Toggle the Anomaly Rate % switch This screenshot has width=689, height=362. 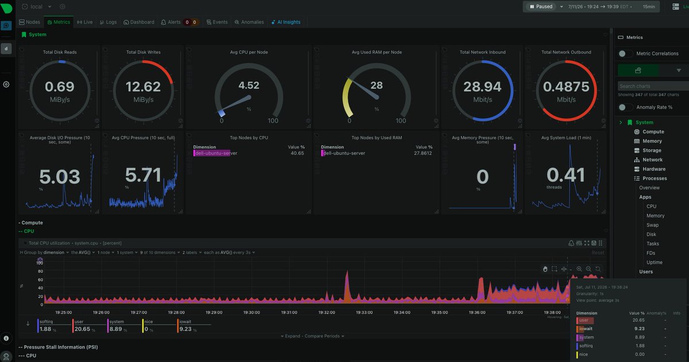pyautogui.click(x=625, y=107)
